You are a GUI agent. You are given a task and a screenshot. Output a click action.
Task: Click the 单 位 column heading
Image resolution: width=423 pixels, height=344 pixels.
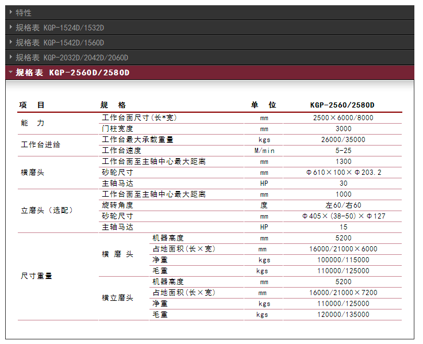263,105
